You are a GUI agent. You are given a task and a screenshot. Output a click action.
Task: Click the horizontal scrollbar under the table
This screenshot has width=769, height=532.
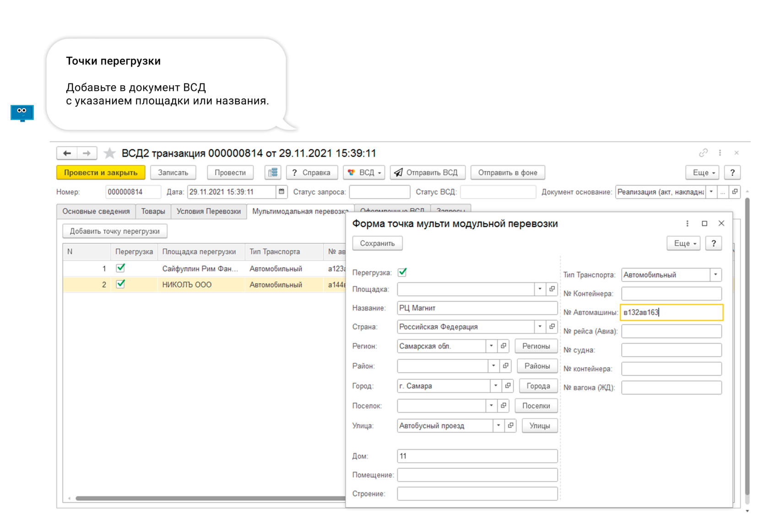coord(211,498)
